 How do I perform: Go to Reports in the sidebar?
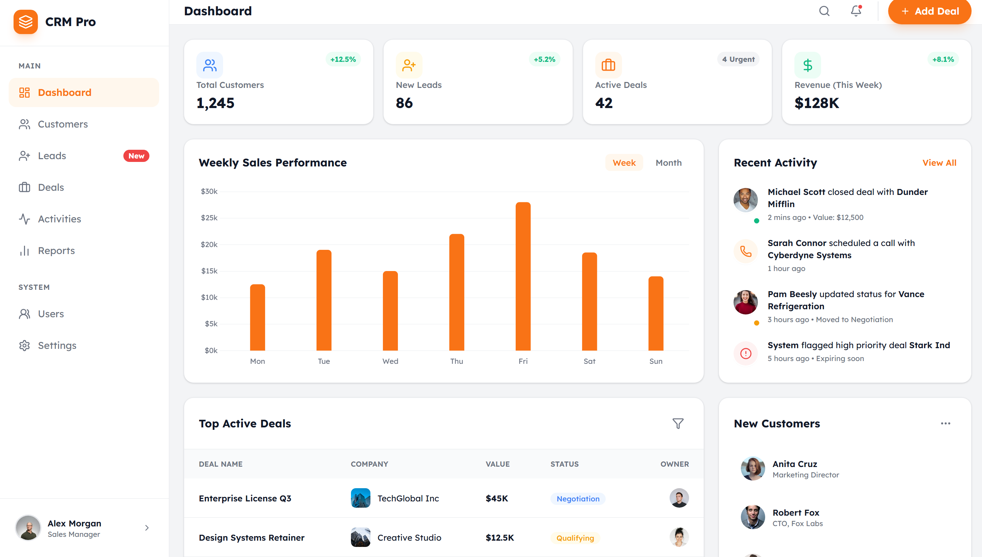(56, 251)
